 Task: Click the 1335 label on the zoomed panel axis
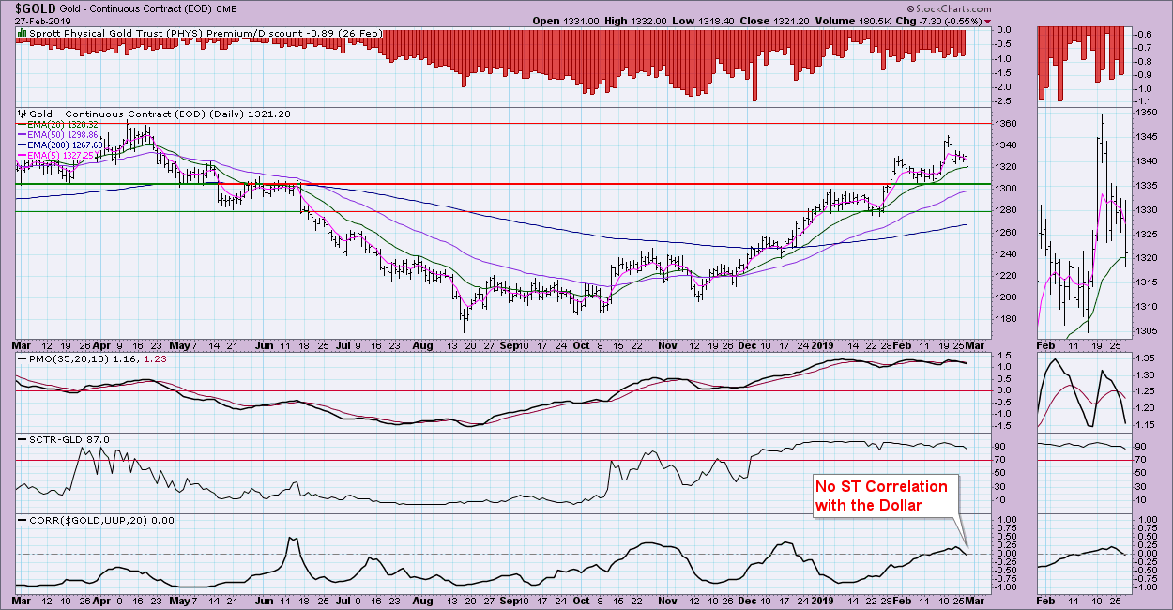1147,185
